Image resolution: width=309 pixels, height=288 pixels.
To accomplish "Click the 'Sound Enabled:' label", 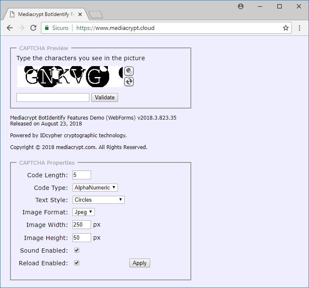I will tap(44, 251).
